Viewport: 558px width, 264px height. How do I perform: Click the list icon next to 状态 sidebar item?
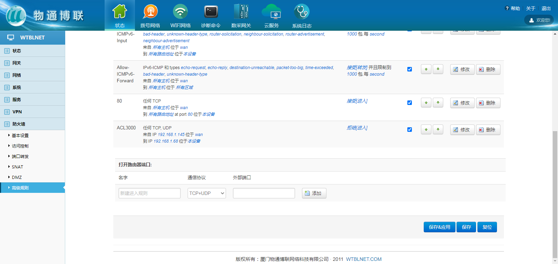[7, 51]
